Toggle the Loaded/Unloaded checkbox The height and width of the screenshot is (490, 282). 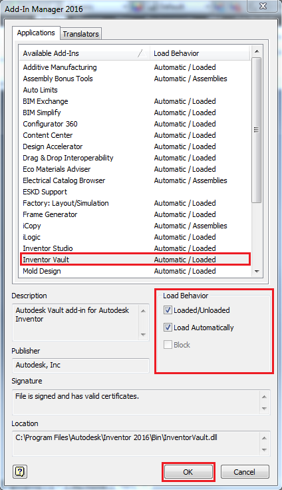point(168,310)
